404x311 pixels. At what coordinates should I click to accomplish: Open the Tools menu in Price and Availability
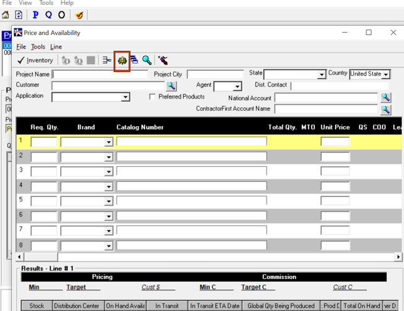38,47
